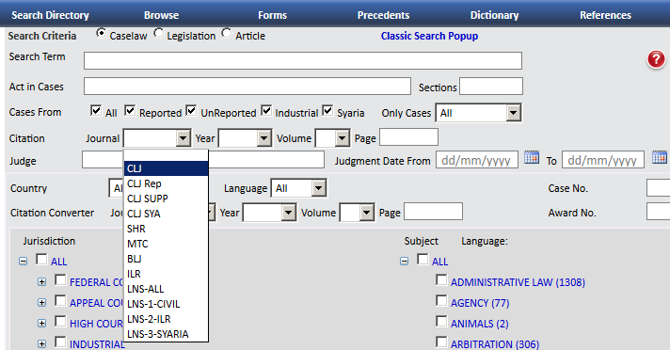Click the Sections input field
The width and height of the screenshot is (670, 350).
(x=491, y=87)
